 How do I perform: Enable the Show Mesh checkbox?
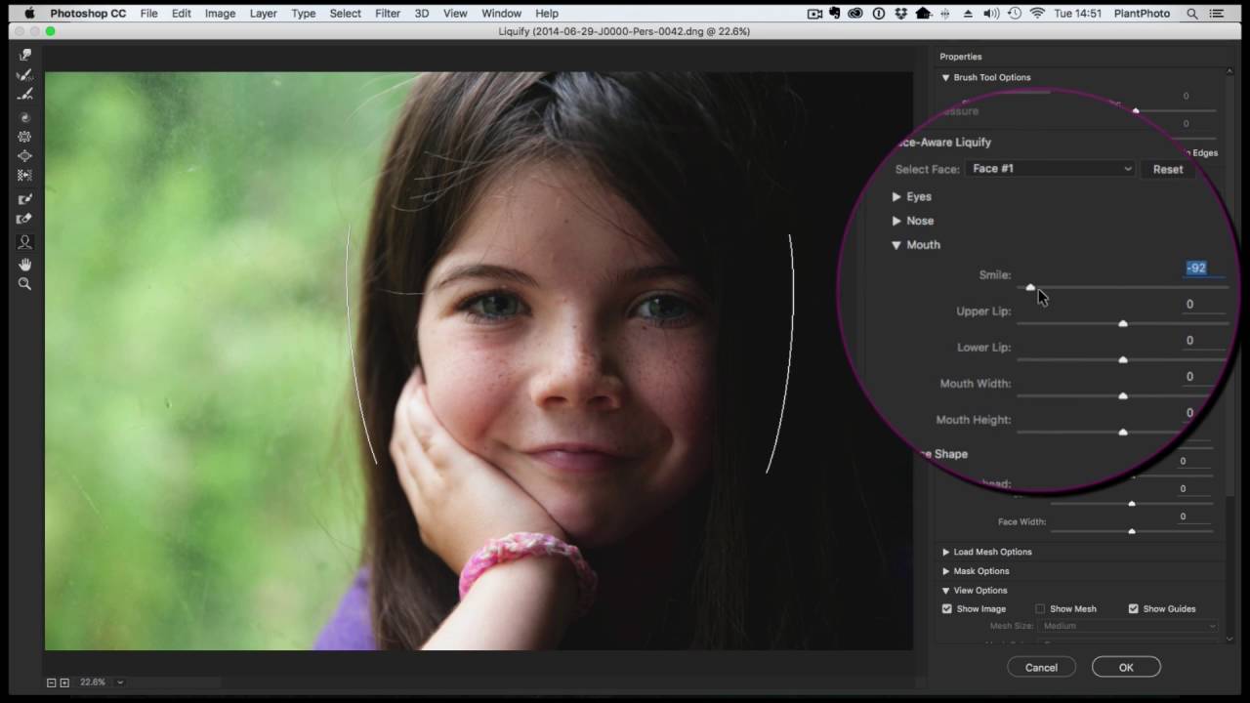pyautogui.click(x=1040, y=609)
